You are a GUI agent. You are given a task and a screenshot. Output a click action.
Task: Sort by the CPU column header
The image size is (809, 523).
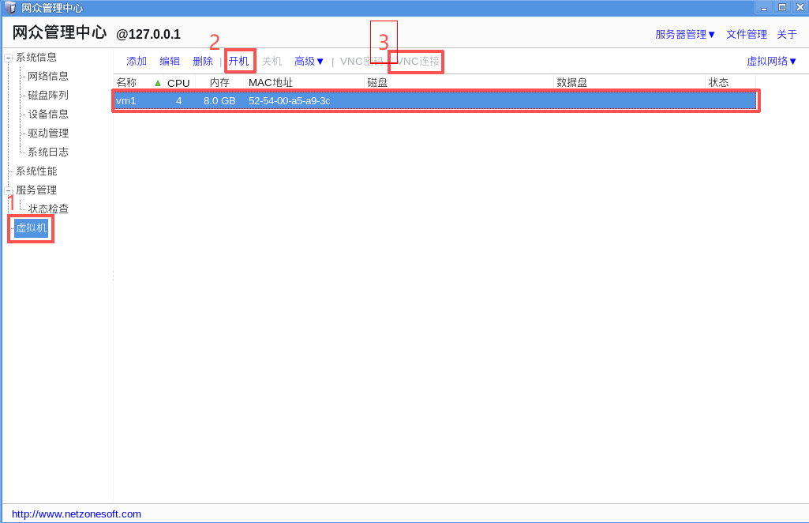point(178,83)
